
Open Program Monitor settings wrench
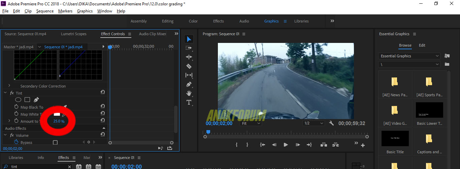click(331, 123)
